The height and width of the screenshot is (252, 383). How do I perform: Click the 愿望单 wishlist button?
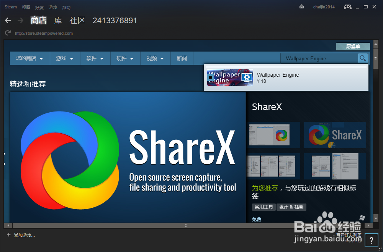pos(353,47)
